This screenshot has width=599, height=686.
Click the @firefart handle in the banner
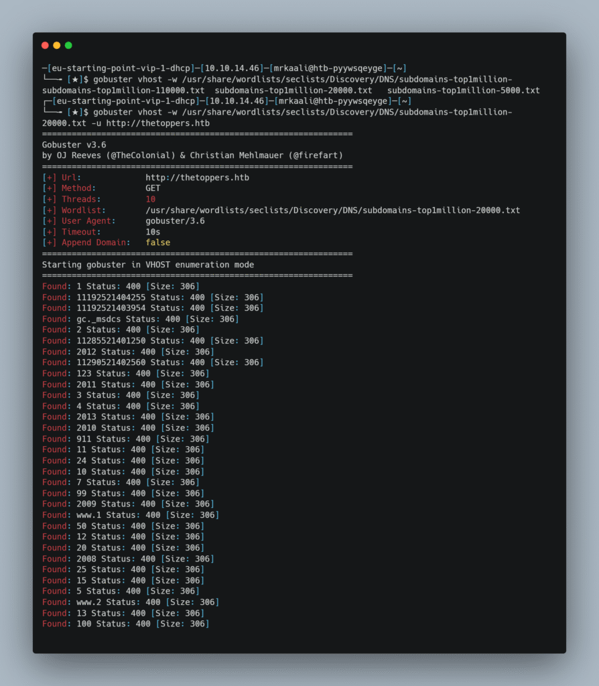(x=316, y=155)
